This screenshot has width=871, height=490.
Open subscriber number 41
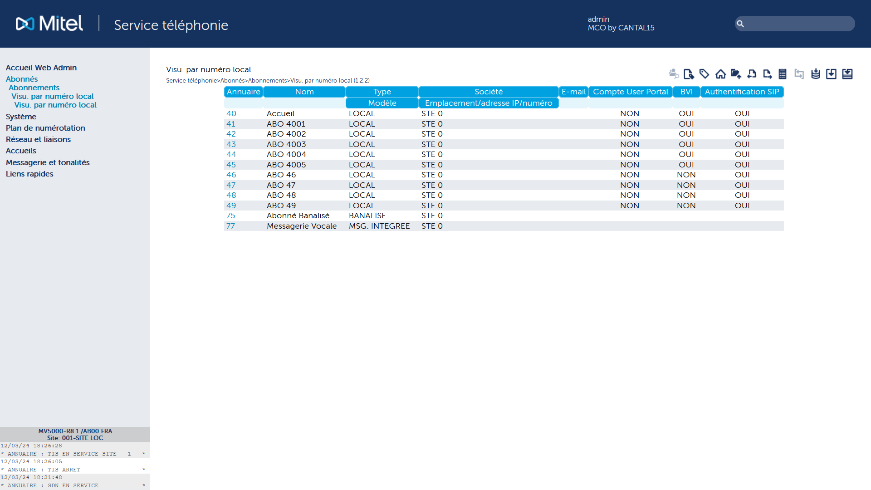pos(231,124)
